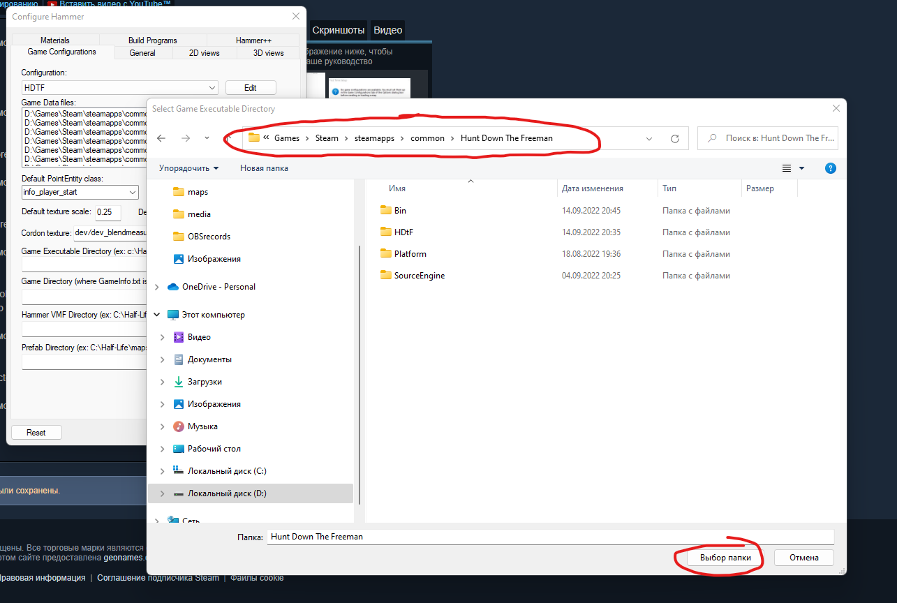897x603 pixels.
Task: Switch to 3D views tab
Action: (268, 53)
